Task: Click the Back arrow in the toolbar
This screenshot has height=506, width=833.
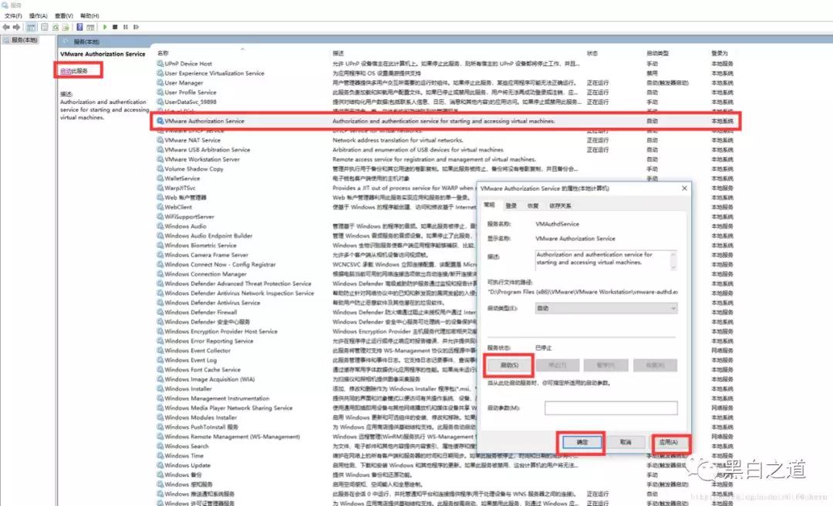Action: click(6, 27)
